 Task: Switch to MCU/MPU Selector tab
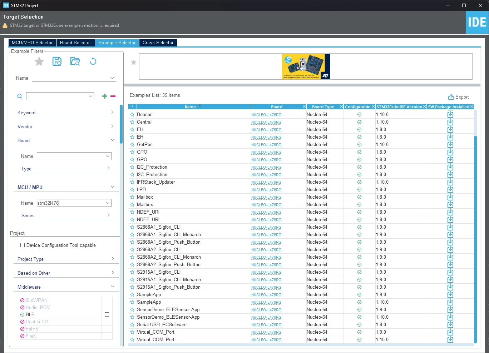32,43
